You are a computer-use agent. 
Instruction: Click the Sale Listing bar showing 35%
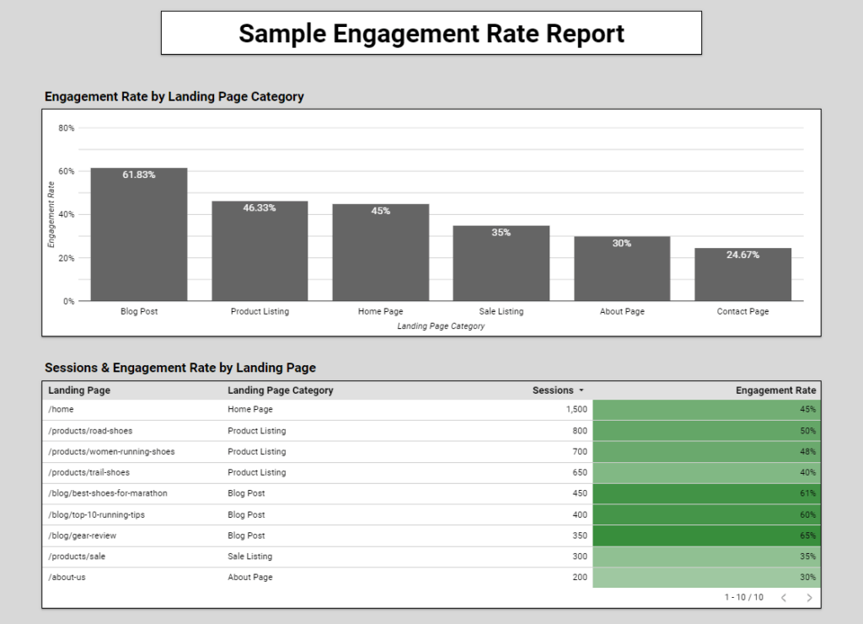click(x=501, y=261)
